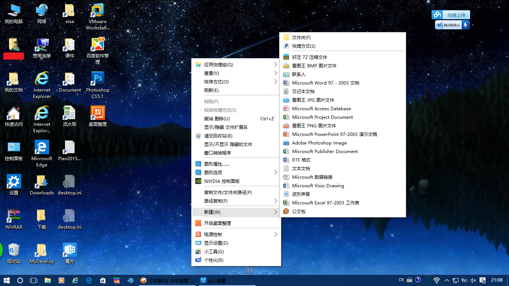Expand the 查看(V) submenu

pos(236,73)
